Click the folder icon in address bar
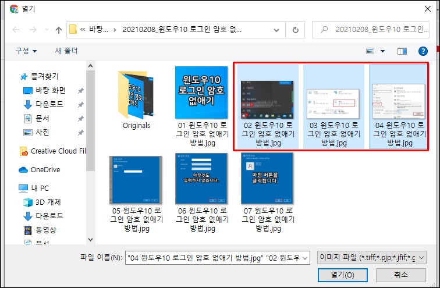The image size is (440, 288). (73, 29)
